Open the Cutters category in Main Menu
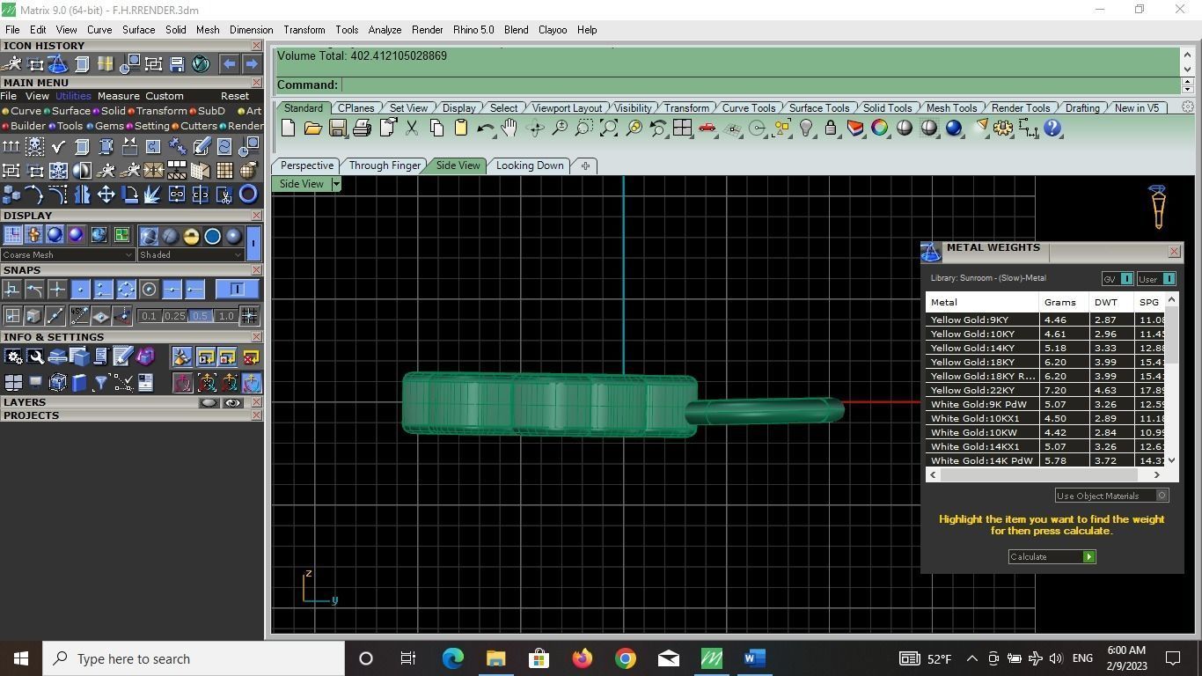This screenshot has width=1202, height=676. click(x=194, y=126)
